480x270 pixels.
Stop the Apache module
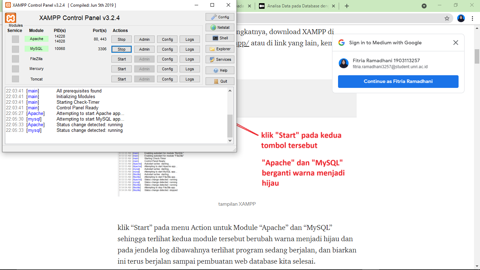point(122,39)
